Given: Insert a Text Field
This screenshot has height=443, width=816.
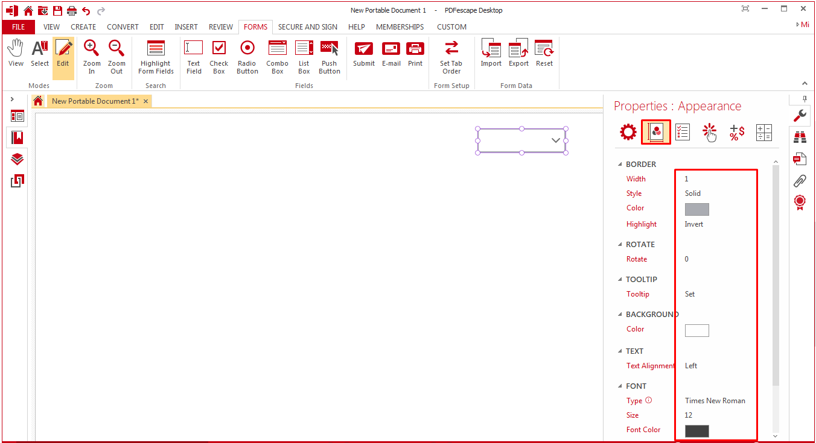Looking at the screenshot, I should [194, 57].
